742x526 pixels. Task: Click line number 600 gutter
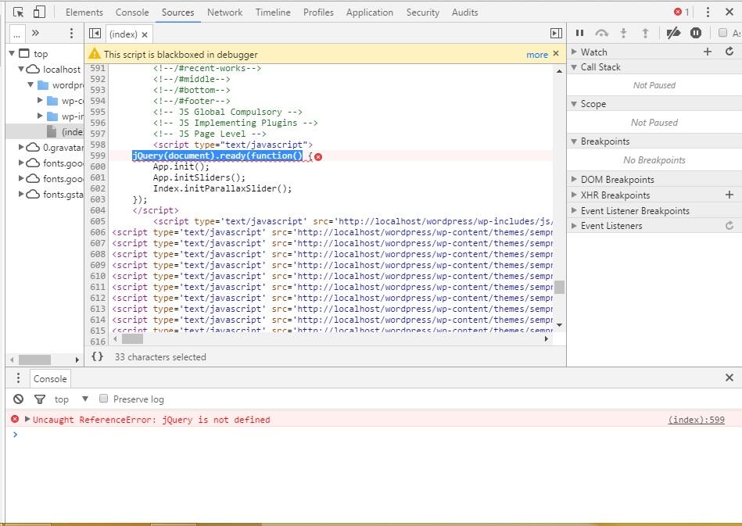(x=98, y=166)
